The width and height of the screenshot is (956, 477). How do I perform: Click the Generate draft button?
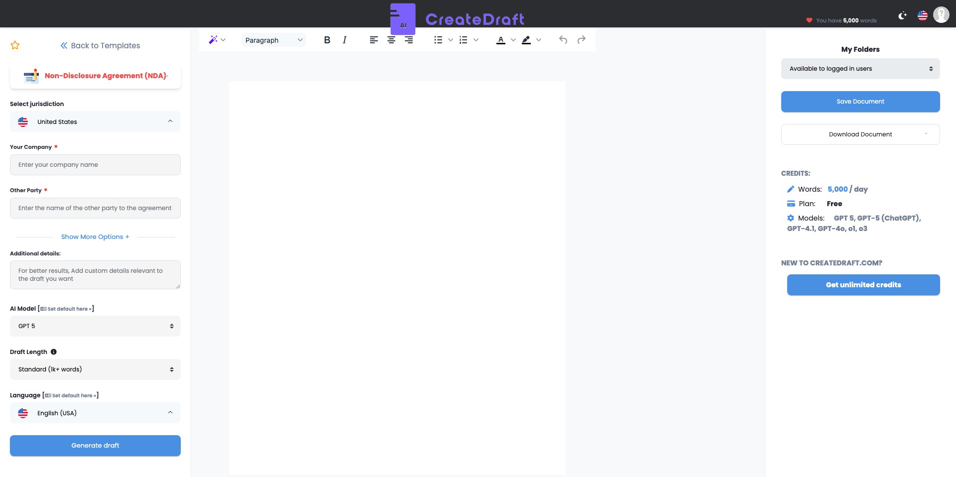pos(95,446)
